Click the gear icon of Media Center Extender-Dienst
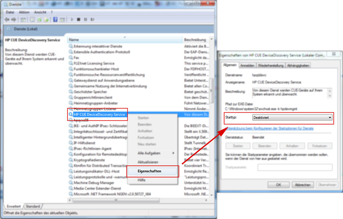 (71, 188)
